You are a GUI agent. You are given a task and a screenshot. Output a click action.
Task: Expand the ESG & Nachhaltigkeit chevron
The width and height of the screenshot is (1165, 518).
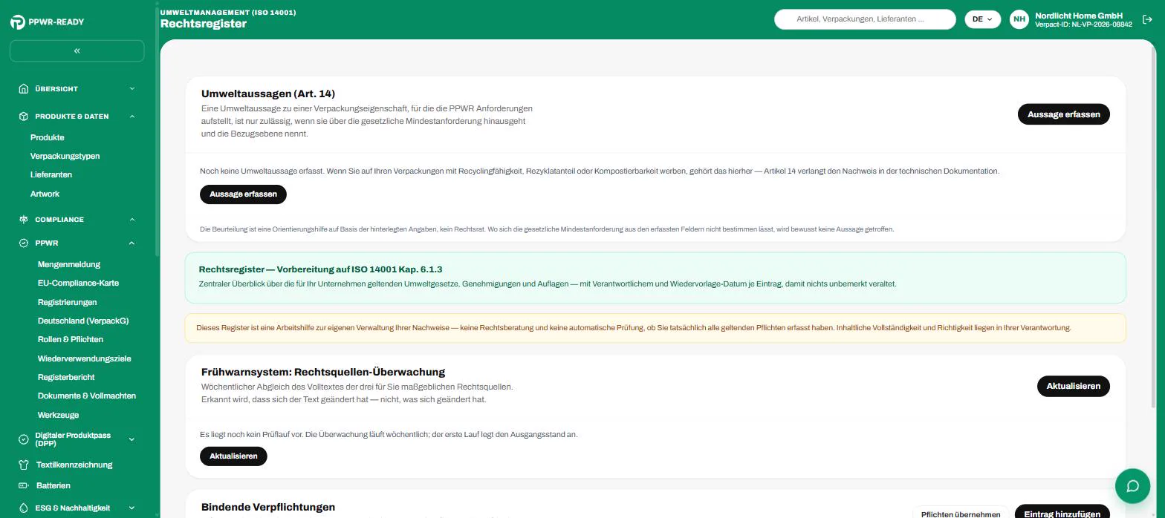(x=132, y=508)
